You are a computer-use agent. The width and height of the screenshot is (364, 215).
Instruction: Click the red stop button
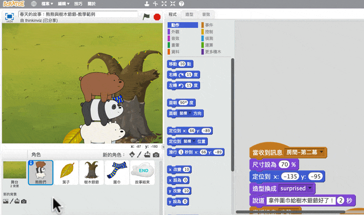(x=157, y=17)
